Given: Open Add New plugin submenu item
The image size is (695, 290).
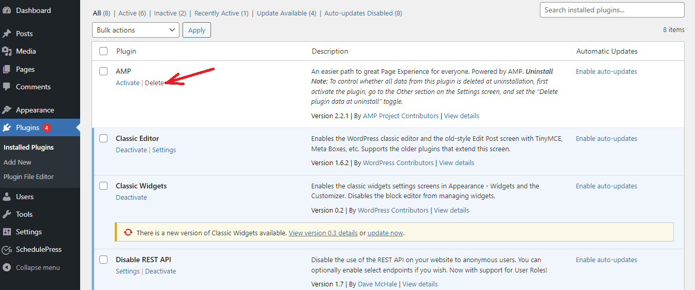Looking at the screenshot, I should (18, 162).
